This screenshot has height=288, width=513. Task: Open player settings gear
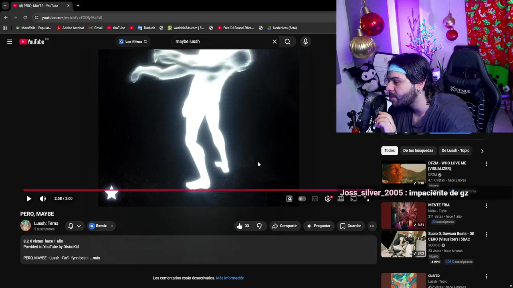pos(328,199)
